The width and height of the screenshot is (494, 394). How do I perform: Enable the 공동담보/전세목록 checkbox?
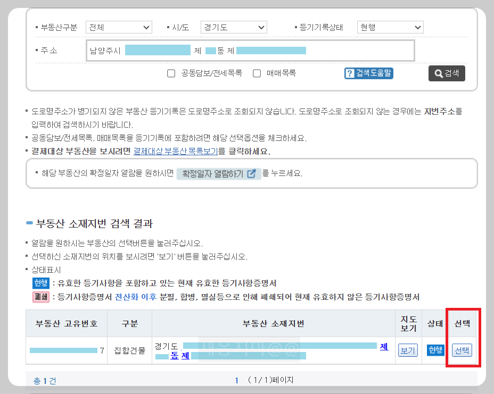click(171, 73)
